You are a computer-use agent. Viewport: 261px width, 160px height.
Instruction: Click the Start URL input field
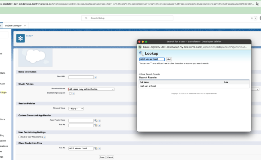pyautogui.click(x=81, y=77)
